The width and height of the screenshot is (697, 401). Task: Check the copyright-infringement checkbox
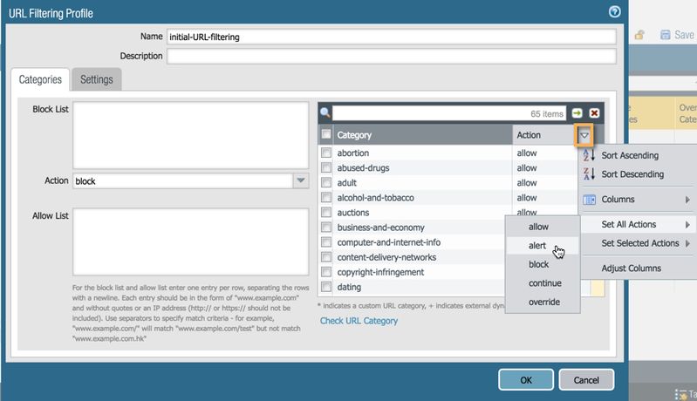pyautogui.click(x=326, y=272)
